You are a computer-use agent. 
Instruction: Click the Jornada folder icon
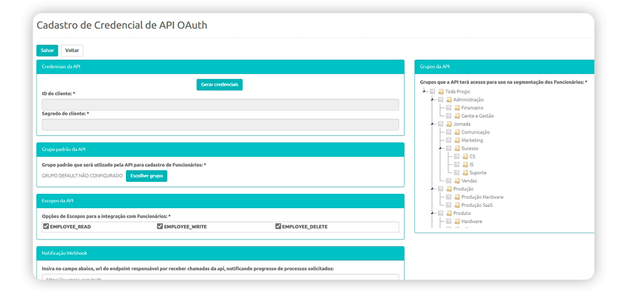coord(449,124)
